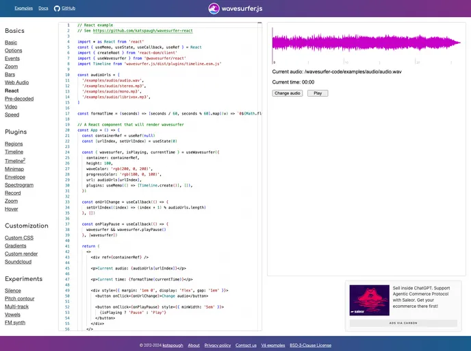471x351 pixels.
Task: Follow the wavesurfer-react GitHub URL in code
Action: pyautogui.click(x=142, y=31)
